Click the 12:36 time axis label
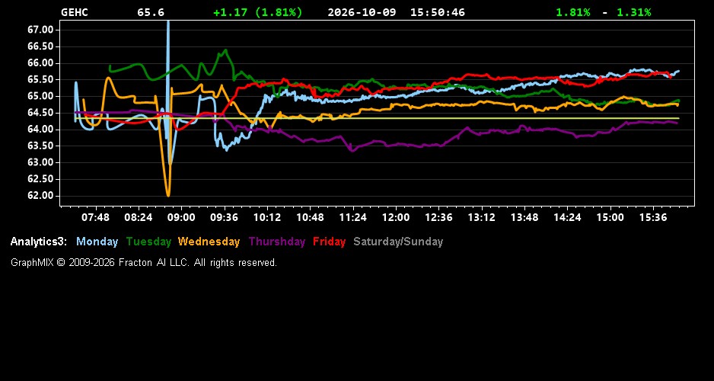 pos(439,217)
